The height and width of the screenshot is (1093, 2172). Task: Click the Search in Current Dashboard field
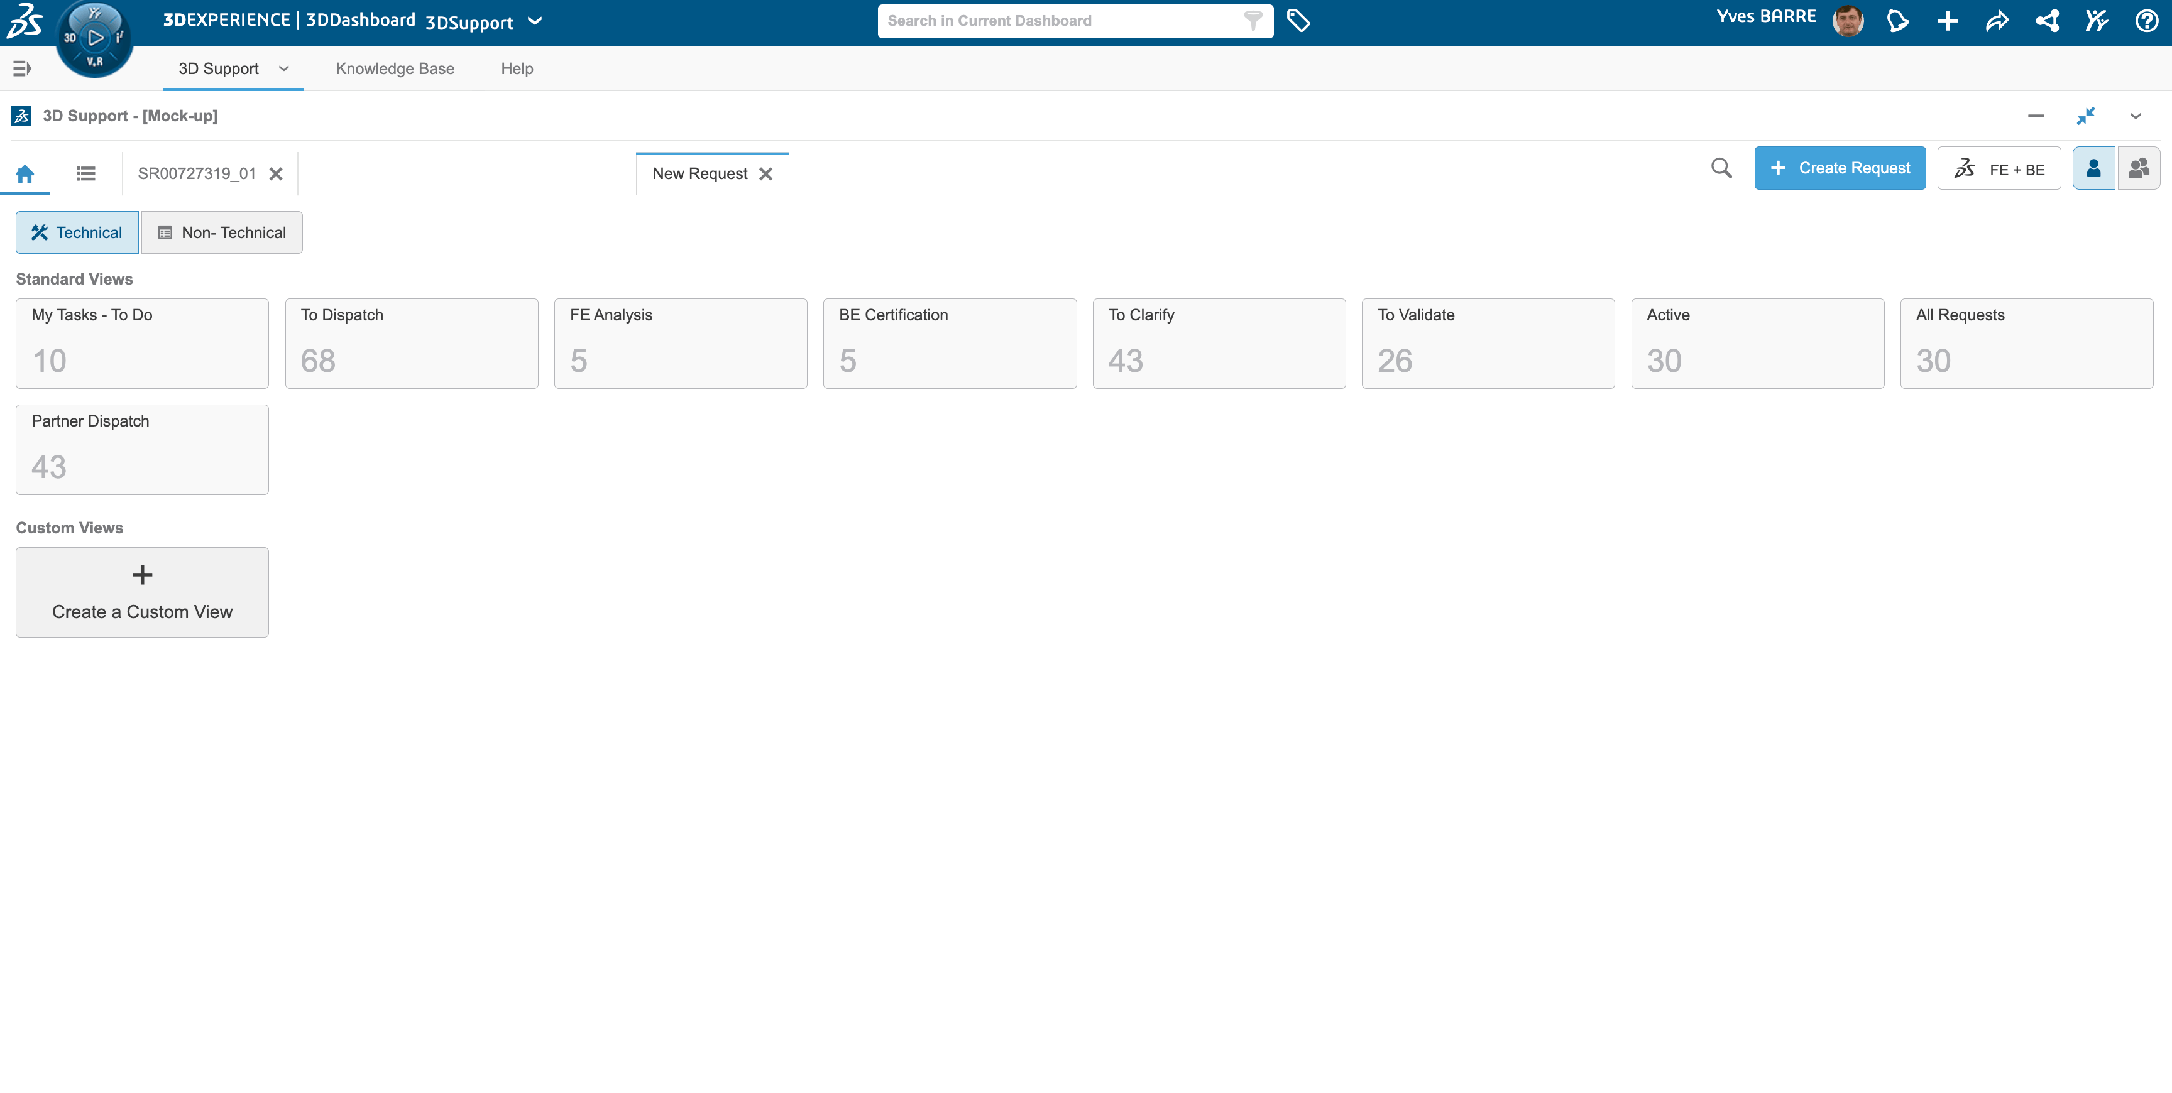pos(1062,21)
